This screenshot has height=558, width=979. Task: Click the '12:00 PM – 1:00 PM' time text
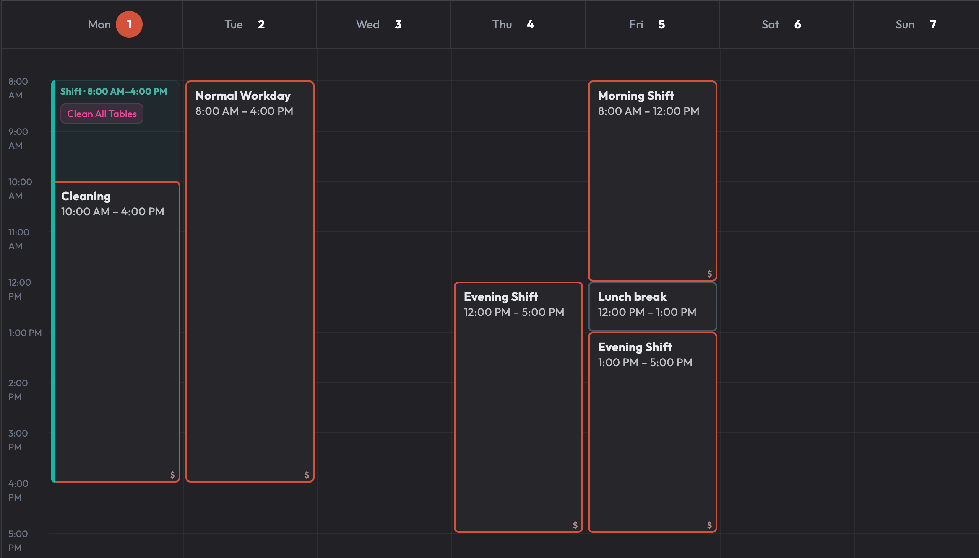coord(647,312)
